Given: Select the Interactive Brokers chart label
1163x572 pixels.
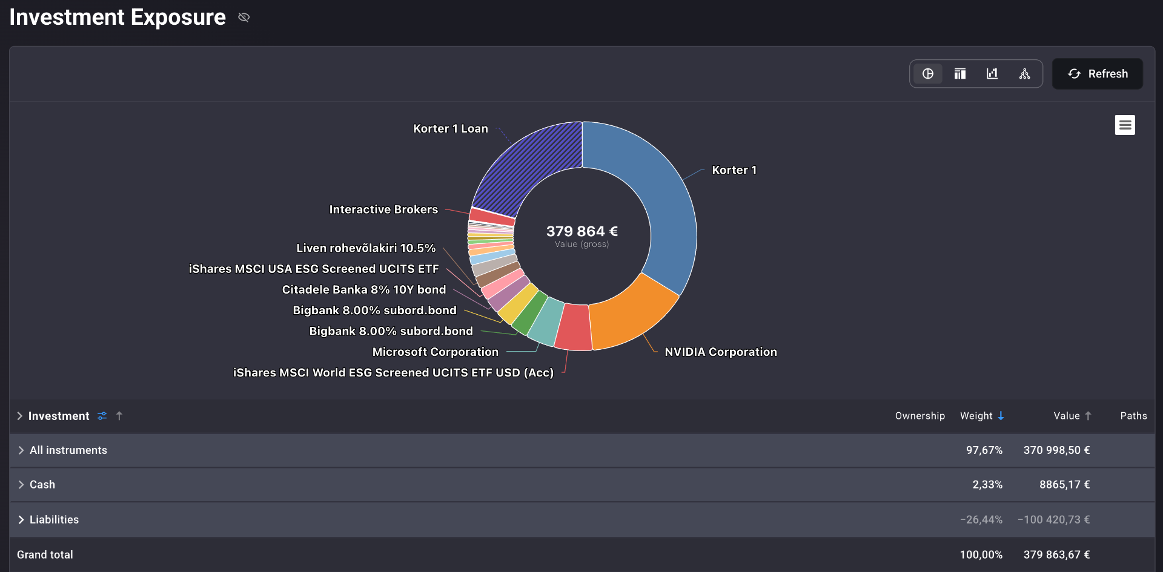Looking at the screenshot, I should coord(383,209).
